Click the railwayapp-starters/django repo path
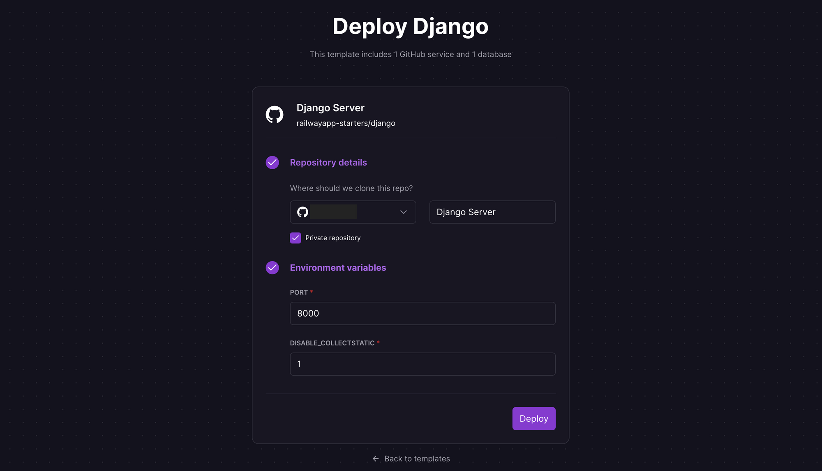 (346, 123)
